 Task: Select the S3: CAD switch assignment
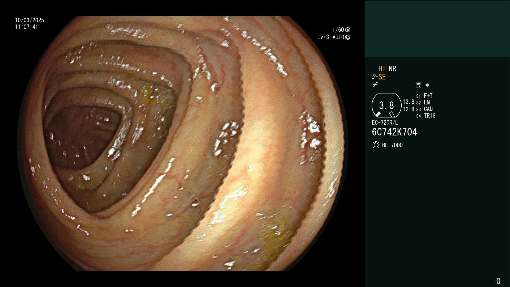pyautogui.click(x=424, y=109)
